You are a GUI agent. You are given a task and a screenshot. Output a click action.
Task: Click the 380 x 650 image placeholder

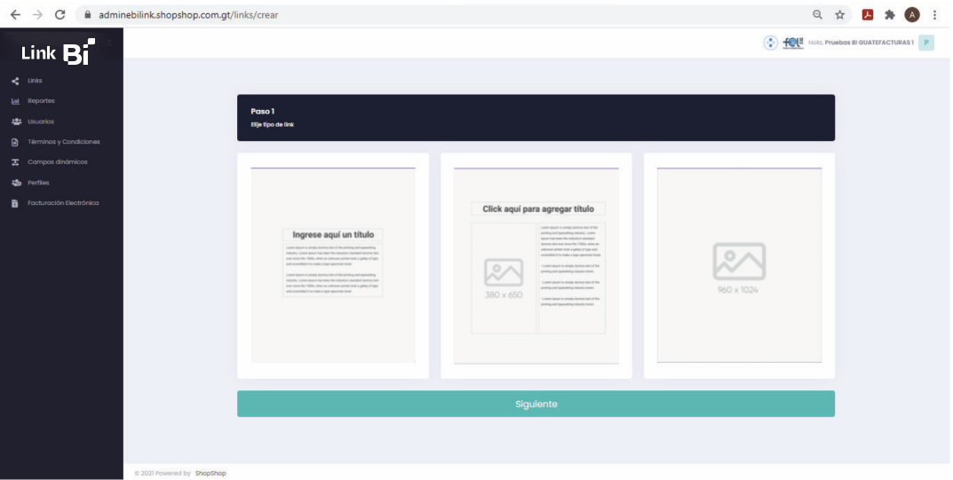504,279
